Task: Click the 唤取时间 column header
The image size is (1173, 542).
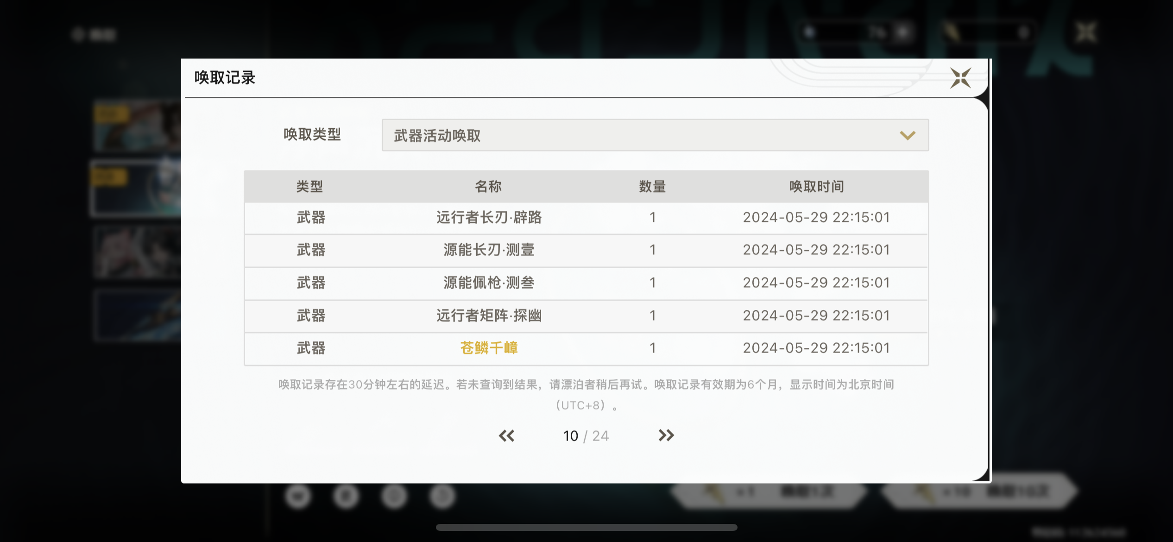Action: (x=816, y=186)
